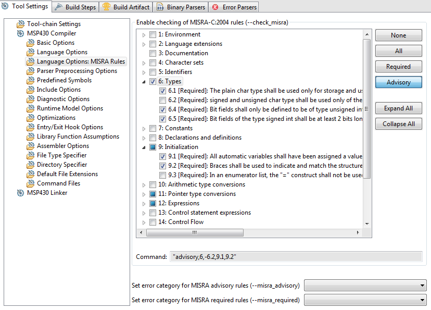This screenshot has height=310, width=431.
Task: Click the Default File Extensions icon
Action: [31, 174]
